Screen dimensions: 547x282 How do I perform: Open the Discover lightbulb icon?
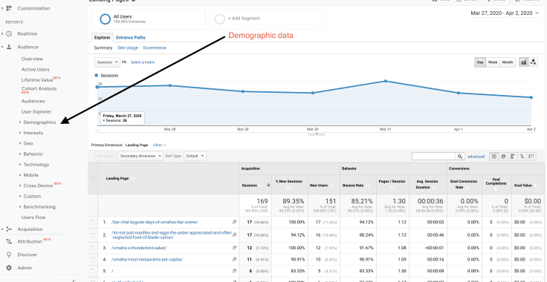(x=9, y=255)
